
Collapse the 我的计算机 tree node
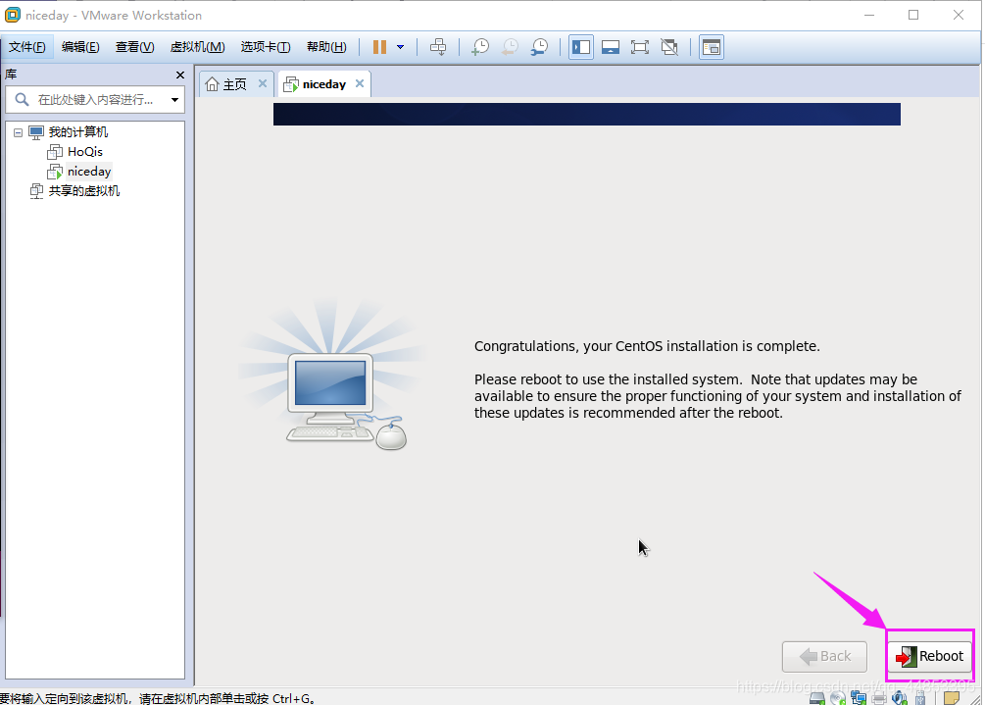(19, 132)
